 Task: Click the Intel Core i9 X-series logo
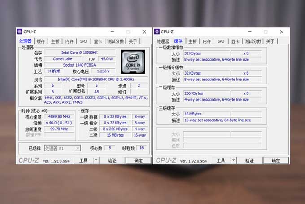(x=133, y=62)
